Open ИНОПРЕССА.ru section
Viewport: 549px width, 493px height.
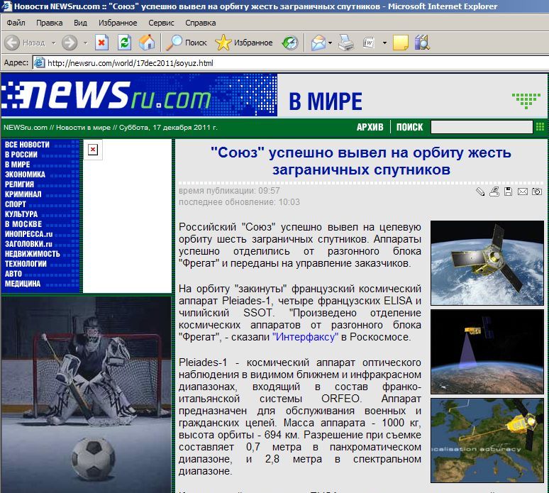tap(28, 234)
